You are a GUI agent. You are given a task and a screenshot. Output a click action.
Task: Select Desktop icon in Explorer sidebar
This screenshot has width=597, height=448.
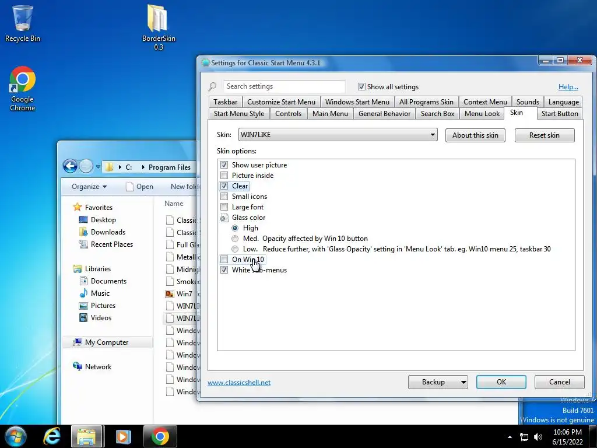click(x=83, y=220)
